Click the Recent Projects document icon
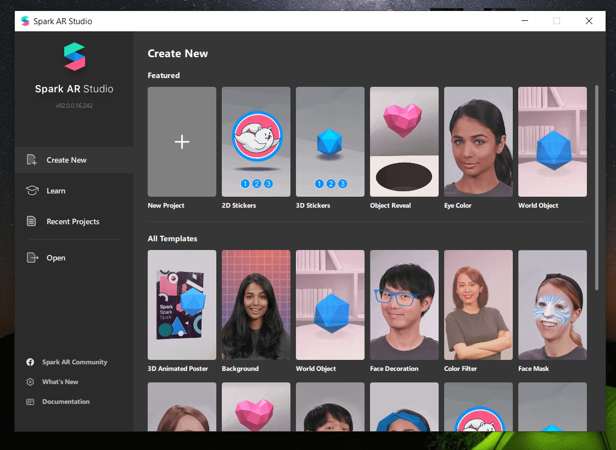The width and height of the screenshot is (616, 450). [x=31, y=221]
